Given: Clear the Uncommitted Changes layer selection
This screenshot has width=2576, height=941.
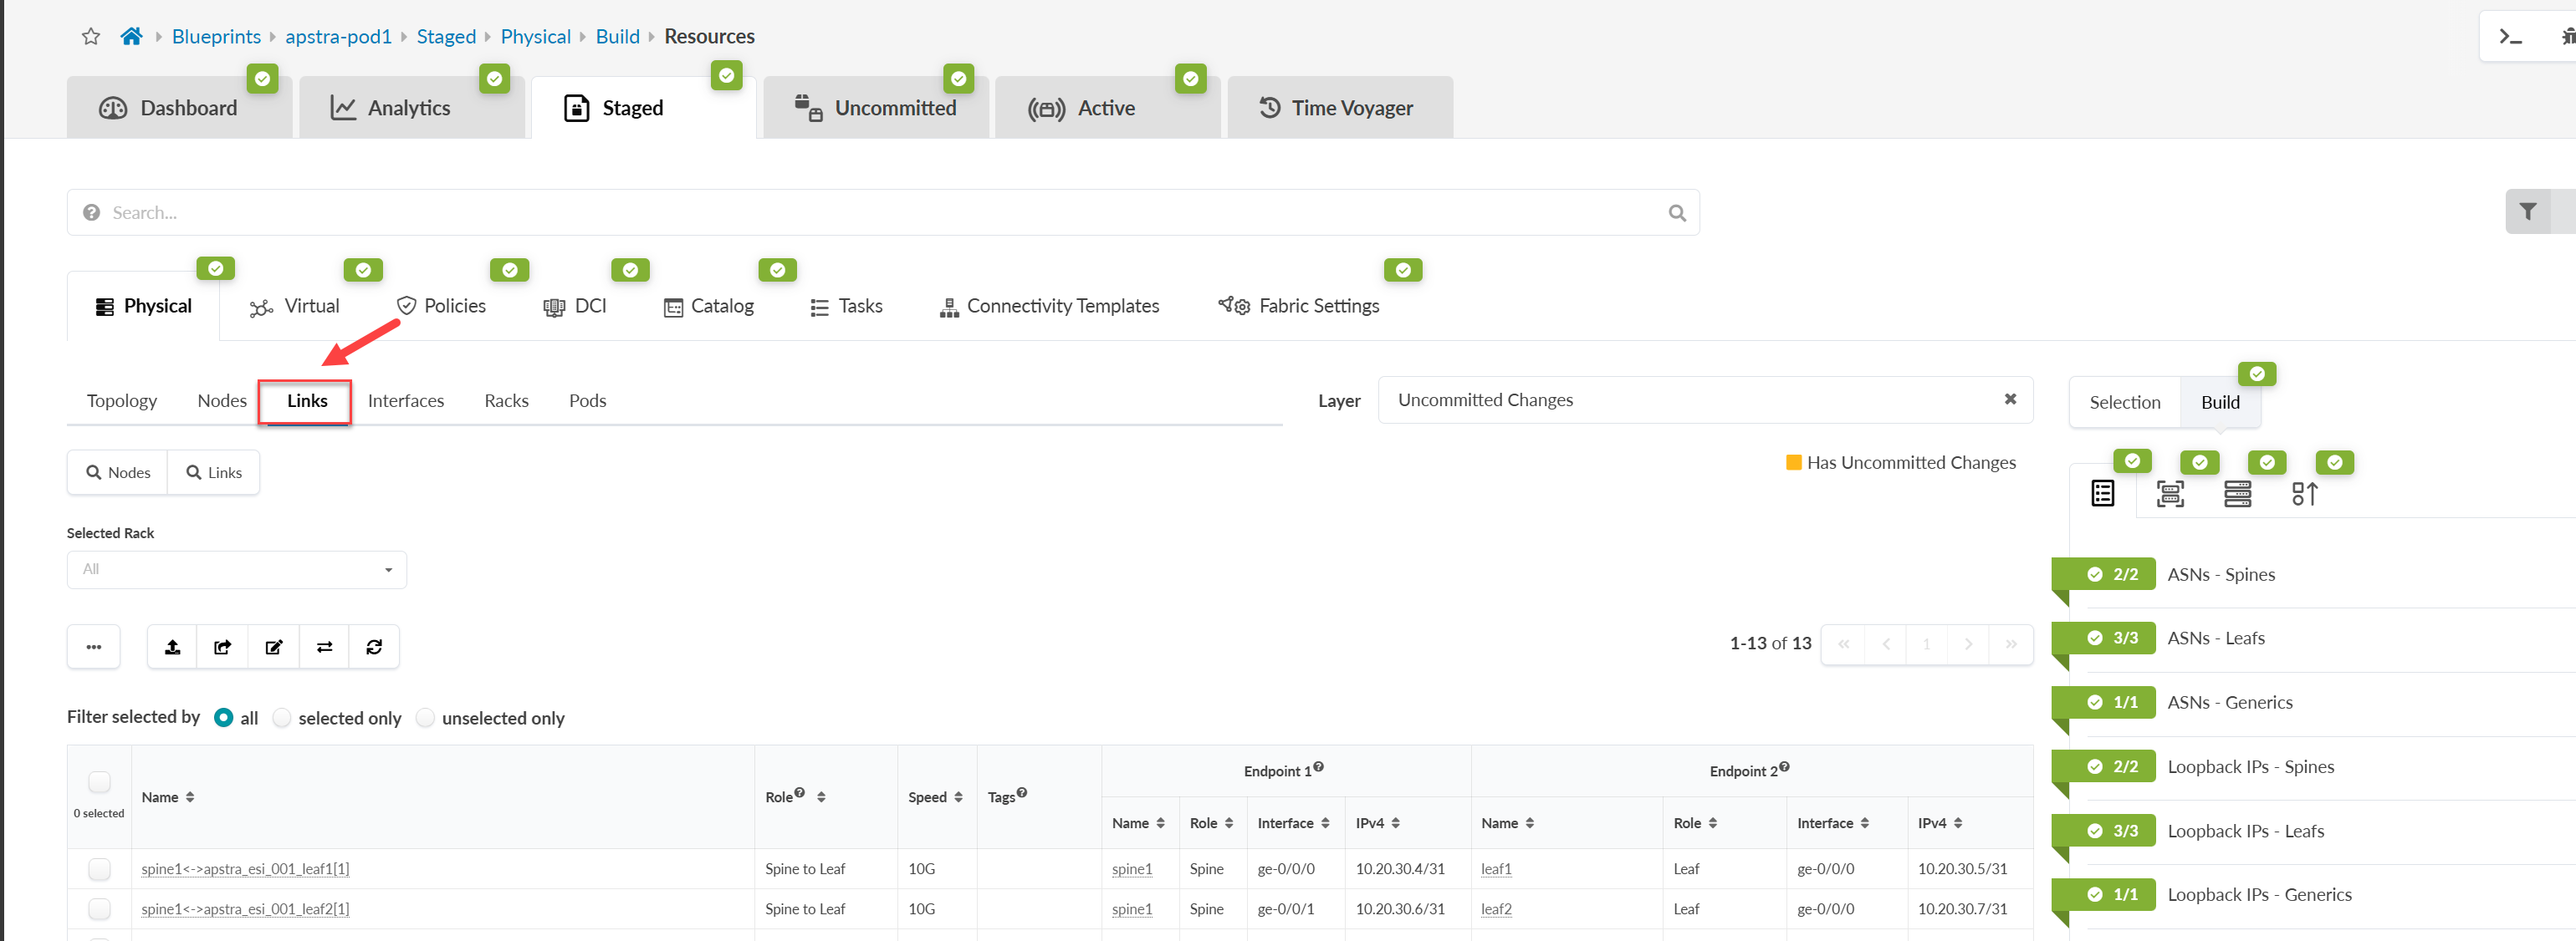Looking at the screenshot, I should pos(2009,399).
